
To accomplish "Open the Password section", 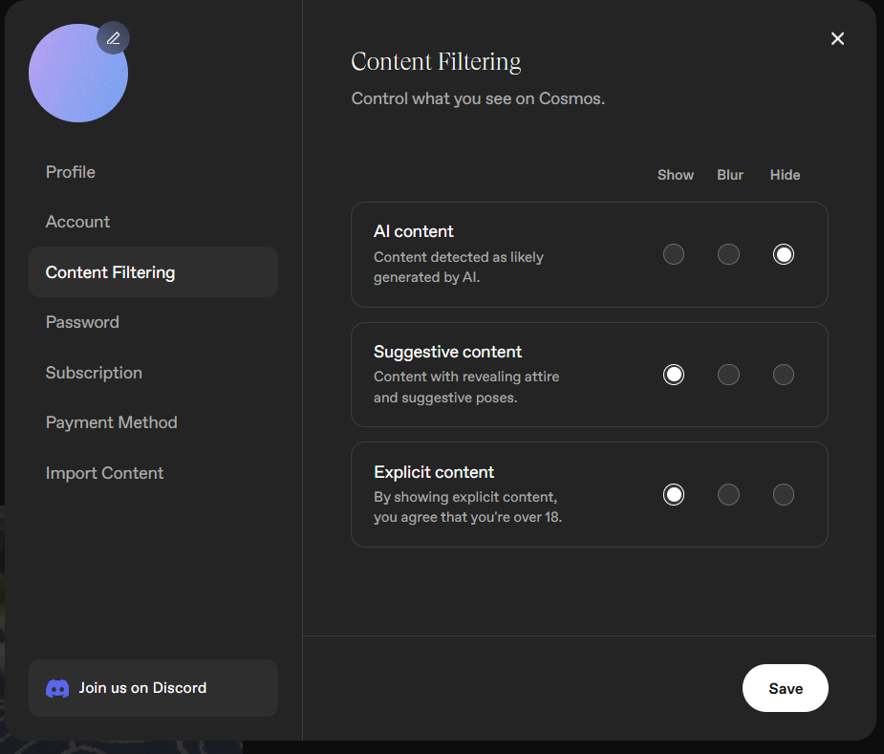I will 82,322.
